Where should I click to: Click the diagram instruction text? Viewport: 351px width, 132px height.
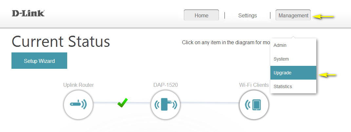pos(226,42)
